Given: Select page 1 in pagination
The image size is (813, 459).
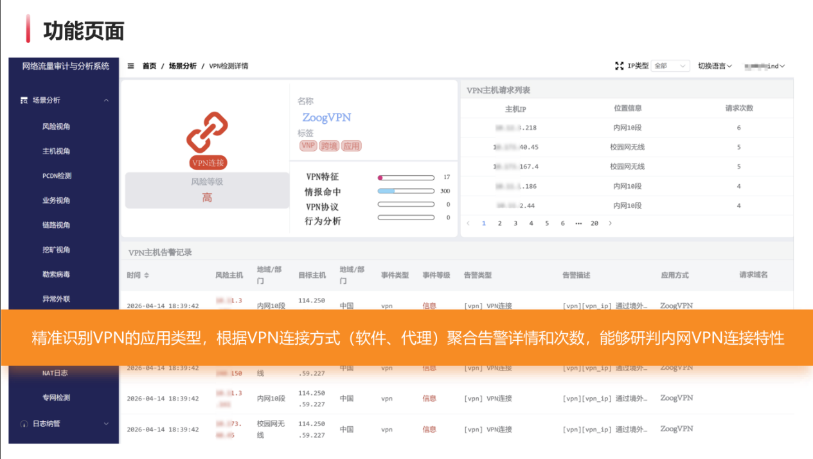Looking at the screenshot, I should click(x=484, y=223).
